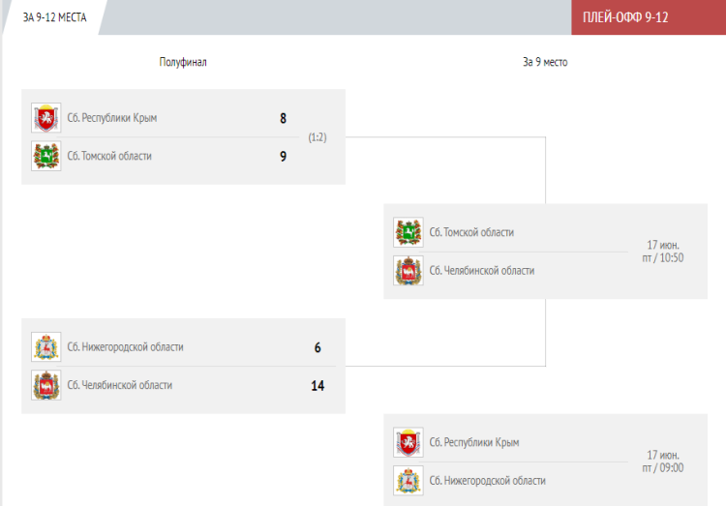Click Сб. Томской области in 9th place match

click(x=471, y=232)
